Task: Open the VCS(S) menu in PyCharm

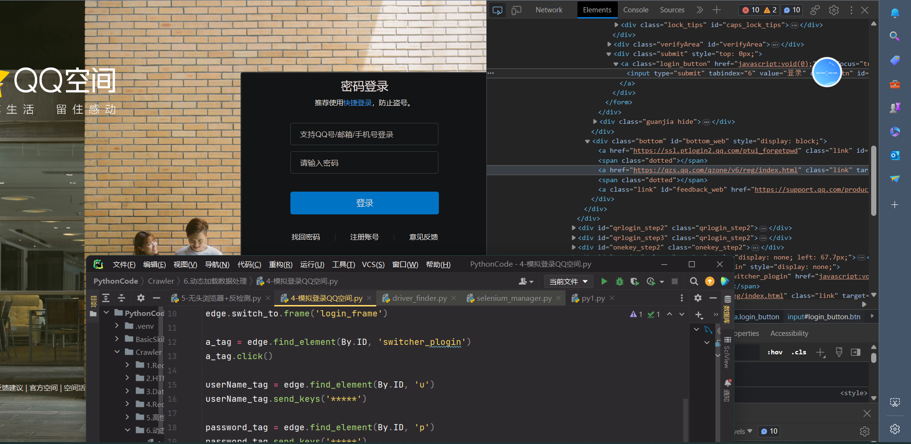Action: (x=373, y=265)
